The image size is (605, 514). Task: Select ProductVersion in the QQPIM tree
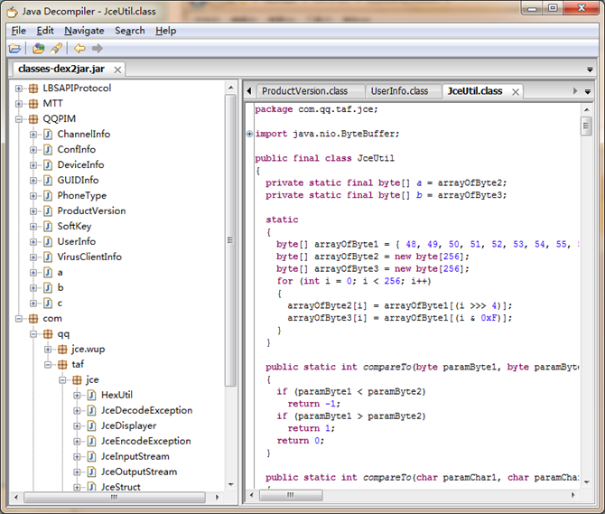(91, 211)
